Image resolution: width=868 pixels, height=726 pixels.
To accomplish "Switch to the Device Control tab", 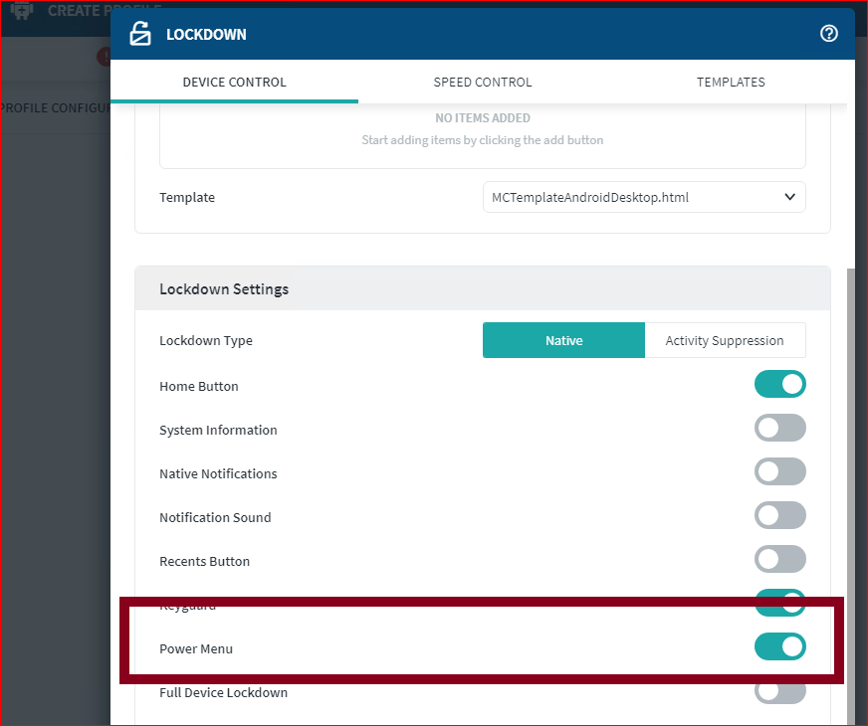I will (x=234, y=83).
